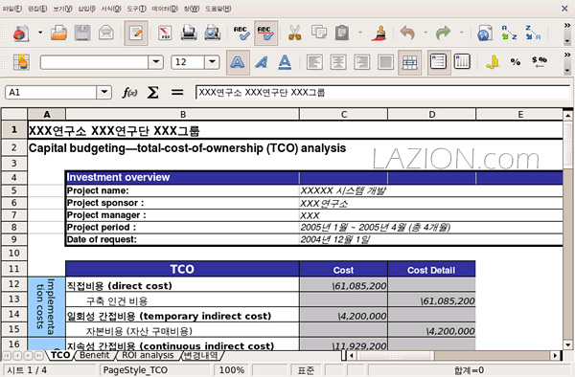Screen dimensions: 575x377
Task: Select row 11 by its header
Action: (x=14, y=269)
